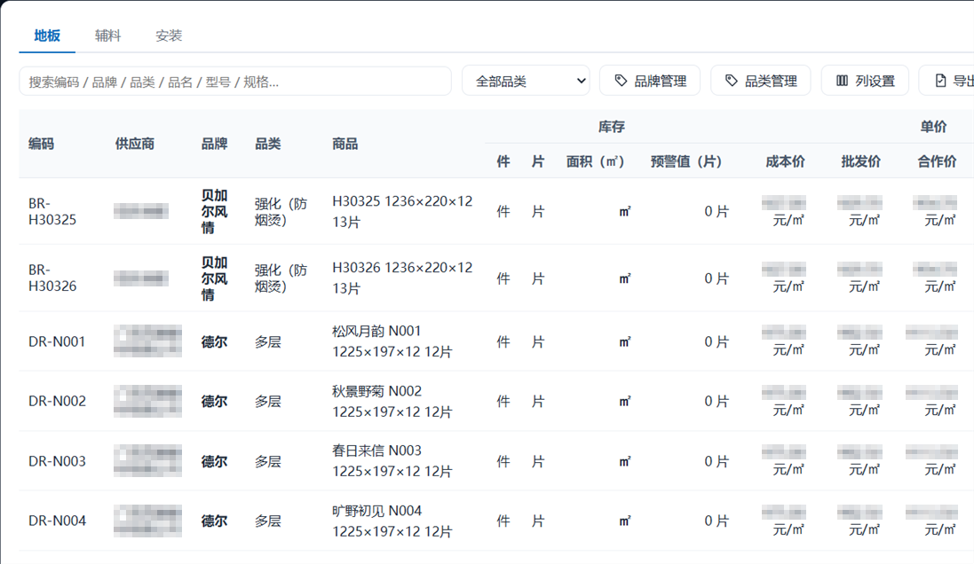The width and height of the screenshot is (974, 564).
Task: Click brand 贝加尔风情 in BR-H30325 row
Action: (214, 212)
